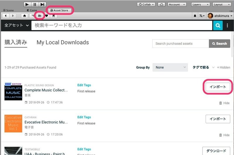Expand the 全アセット category dropdown

[16, 25]
